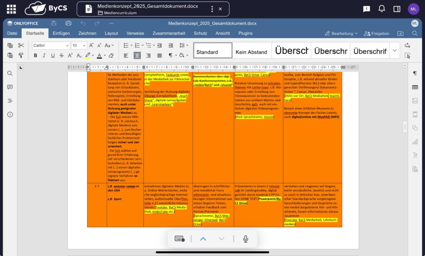Apply the Standard paragraph style

(213, 51)
